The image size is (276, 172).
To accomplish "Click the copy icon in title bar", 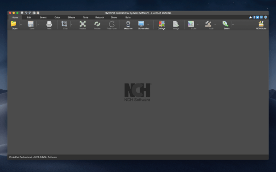I will [34, 13].
